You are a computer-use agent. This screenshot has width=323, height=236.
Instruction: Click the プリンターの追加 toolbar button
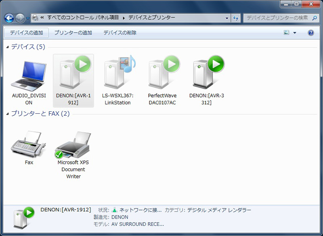click(73, 33)
